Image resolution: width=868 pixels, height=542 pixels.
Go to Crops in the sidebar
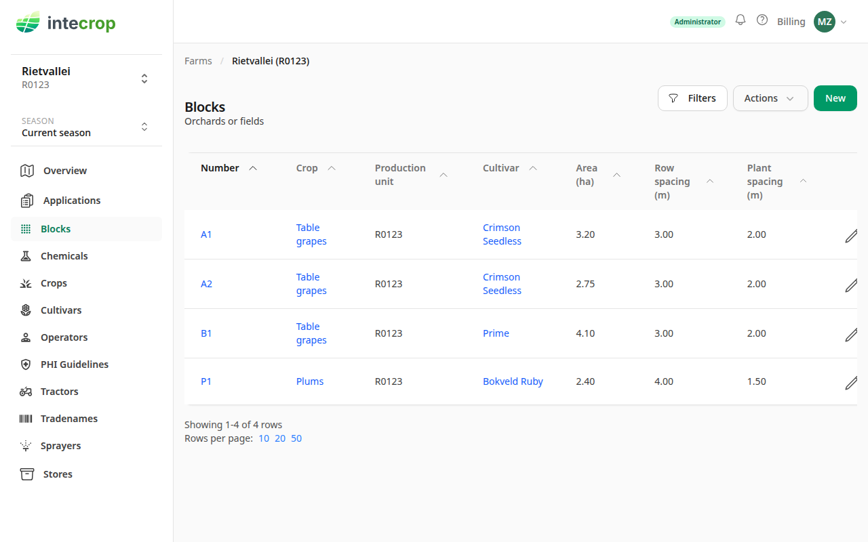click(86, 283)
